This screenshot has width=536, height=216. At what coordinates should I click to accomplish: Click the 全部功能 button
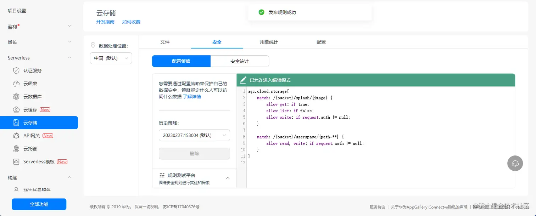coord(39,204)
